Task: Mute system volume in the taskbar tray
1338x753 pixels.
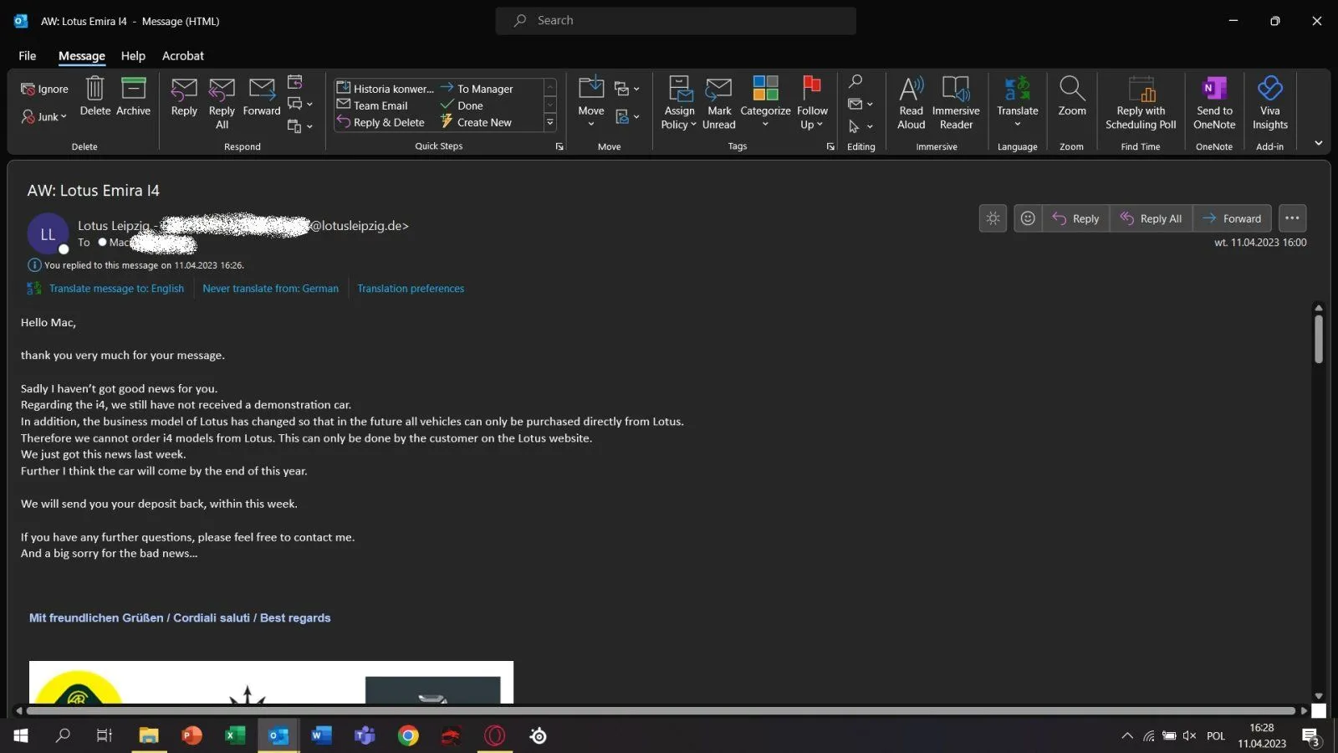Action: tap(1189, 736)
